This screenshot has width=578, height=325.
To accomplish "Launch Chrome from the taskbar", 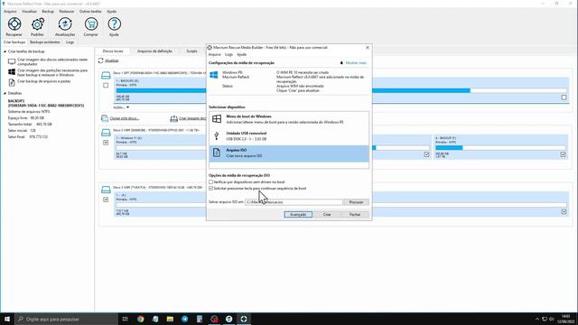I will pos(141,319).
